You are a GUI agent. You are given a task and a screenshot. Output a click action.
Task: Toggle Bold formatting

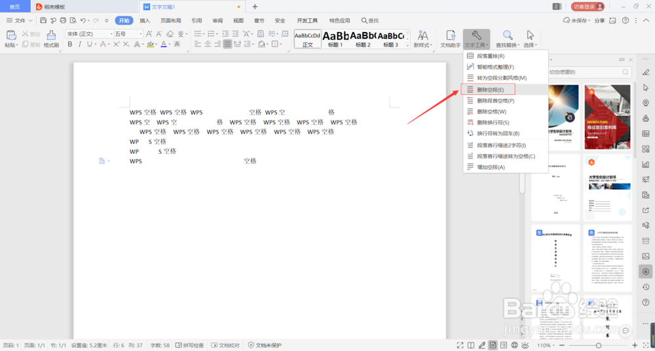click(70, 44)
